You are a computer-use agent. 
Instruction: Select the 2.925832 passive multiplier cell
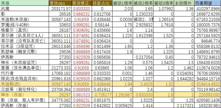[x=143, y=25]
